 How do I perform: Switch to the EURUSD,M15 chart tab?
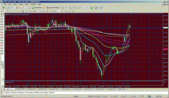(x=54, y=89)
